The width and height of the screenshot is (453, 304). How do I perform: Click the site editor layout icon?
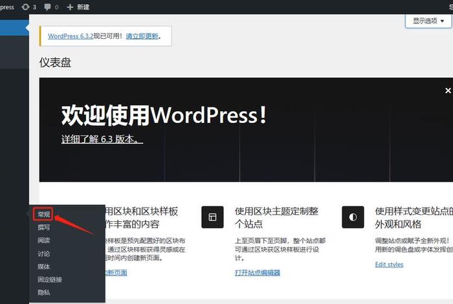point(212,217)
